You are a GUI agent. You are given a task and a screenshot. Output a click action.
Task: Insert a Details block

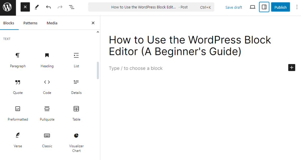click(76, 87)
